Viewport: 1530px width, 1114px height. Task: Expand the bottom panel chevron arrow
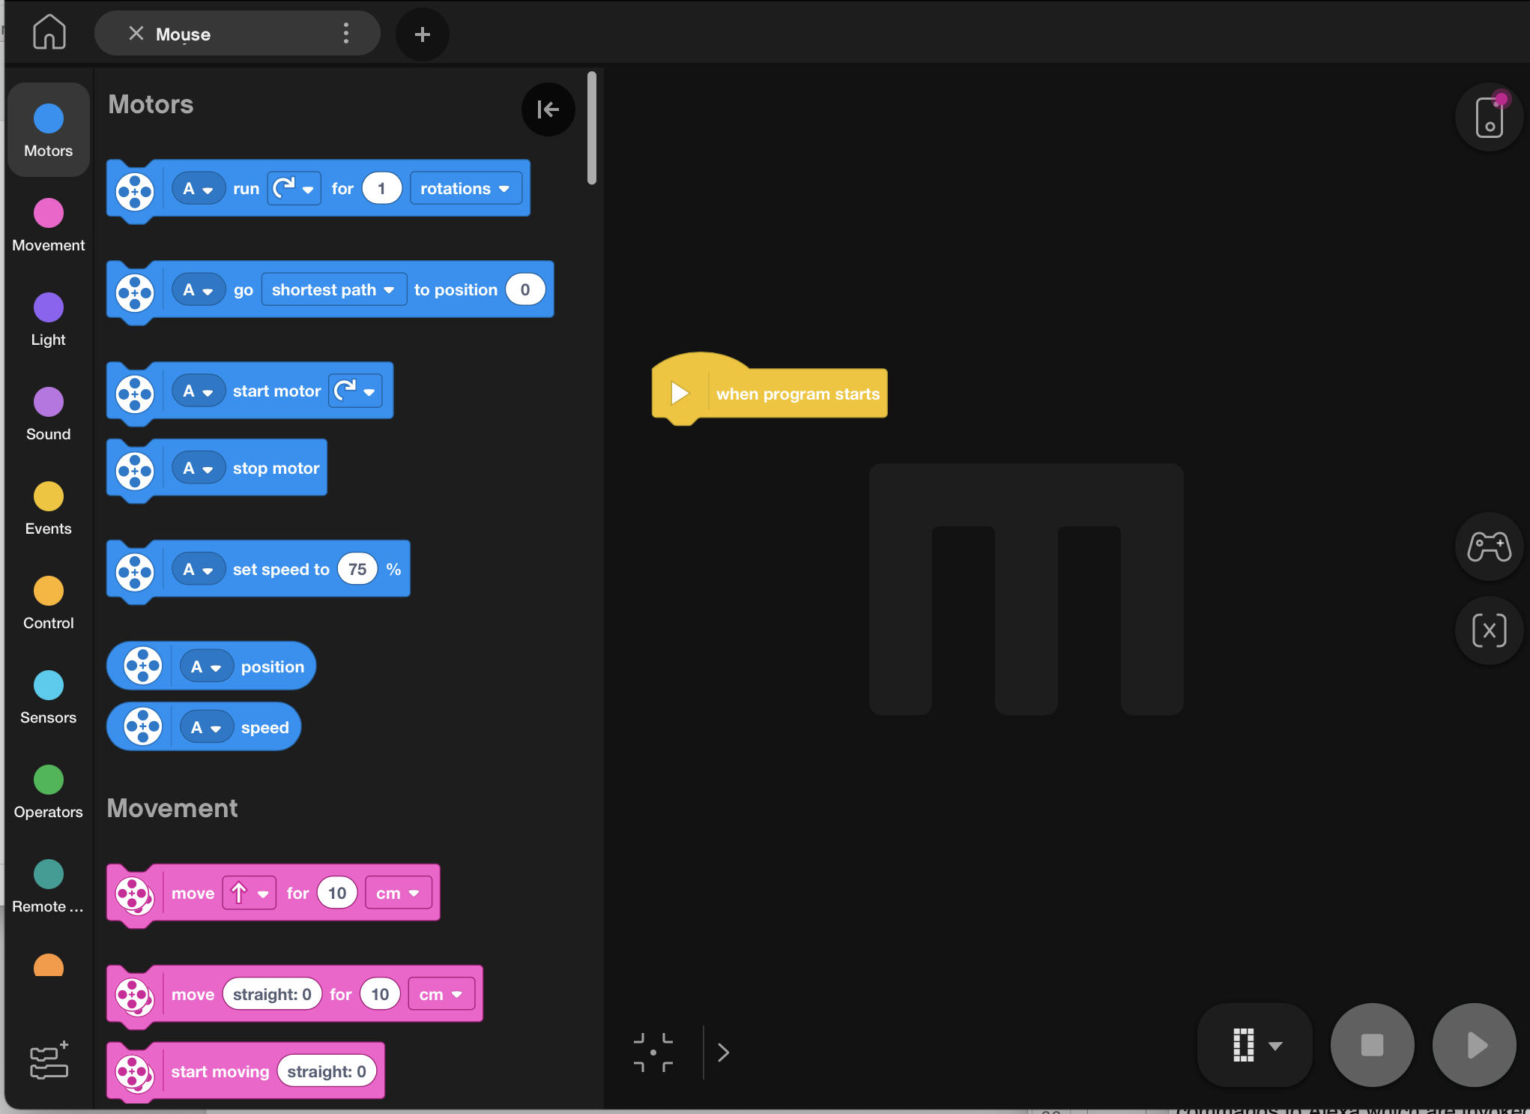[x=723, y=1053]
